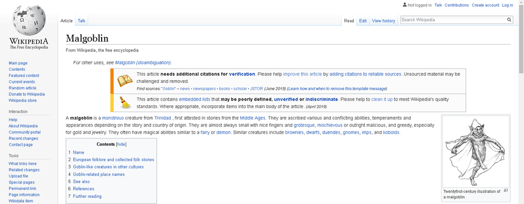Viewport: 524px width, 204px height.
Task: Jump to Further reading section
Action: point(87,196)
